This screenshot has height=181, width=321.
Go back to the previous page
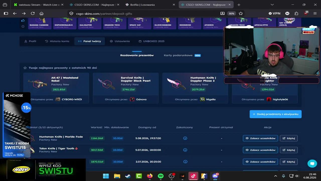tap(15, 13)
